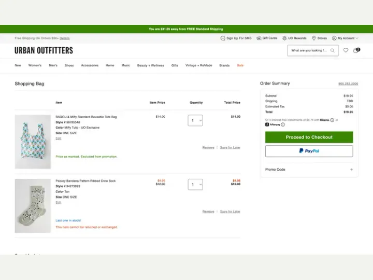Open the Sale menu
Screen dimensions: 373x280
coord(240,65)
